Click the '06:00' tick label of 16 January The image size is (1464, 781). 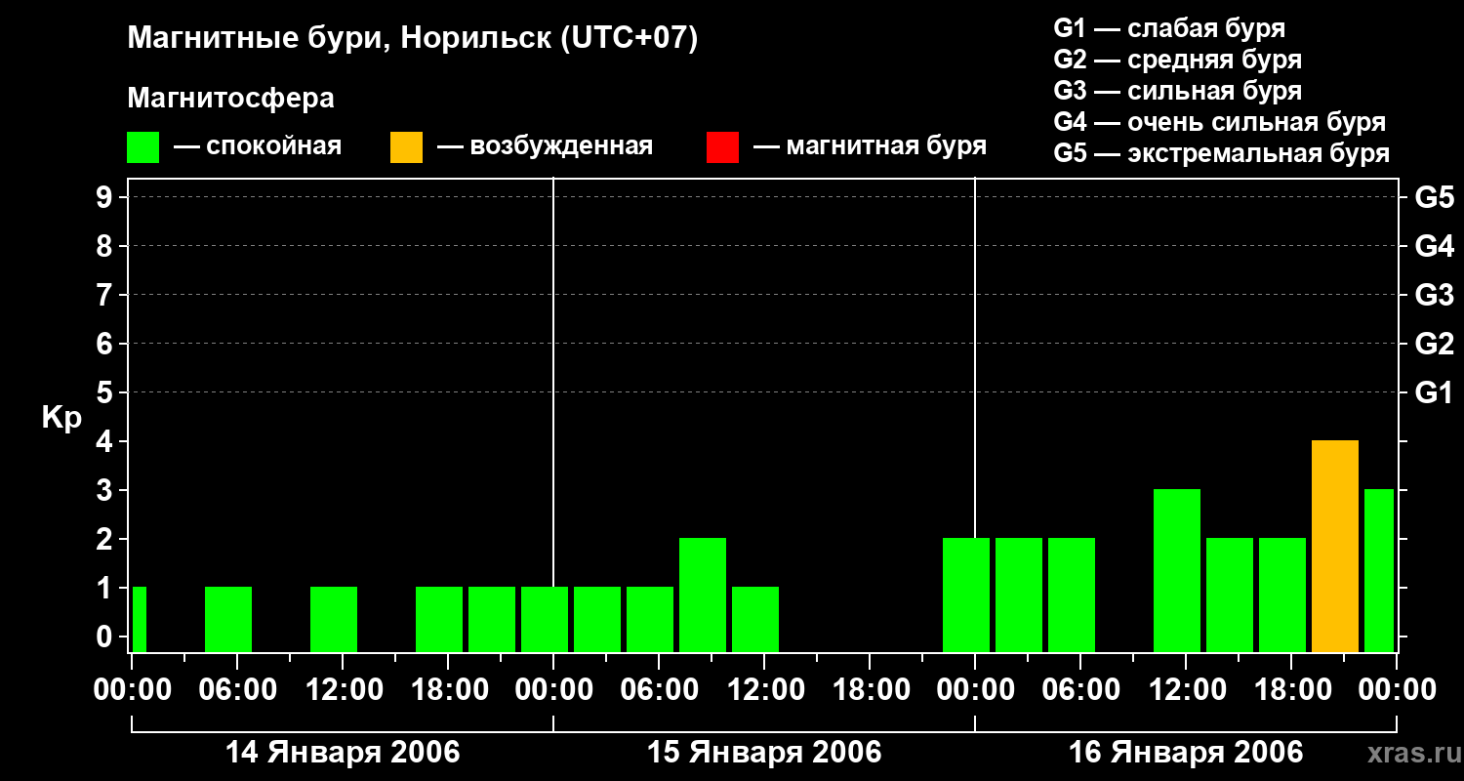pyautogui.click(x=1080, y=690)
